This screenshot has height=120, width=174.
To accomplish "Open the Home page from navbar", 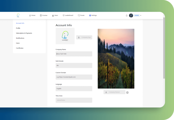I will (32, 15).
